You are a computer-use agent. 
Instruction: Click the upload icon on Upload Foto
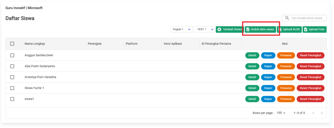coord(306,30)
